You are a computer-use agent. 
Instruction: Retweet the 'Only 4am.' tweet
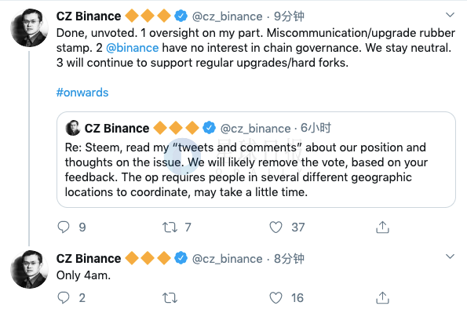[170, 298]
